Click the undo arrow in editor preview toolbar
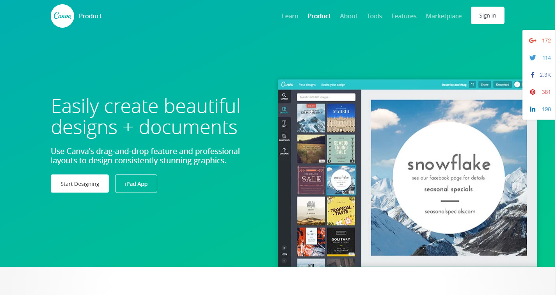 (473, 84)
